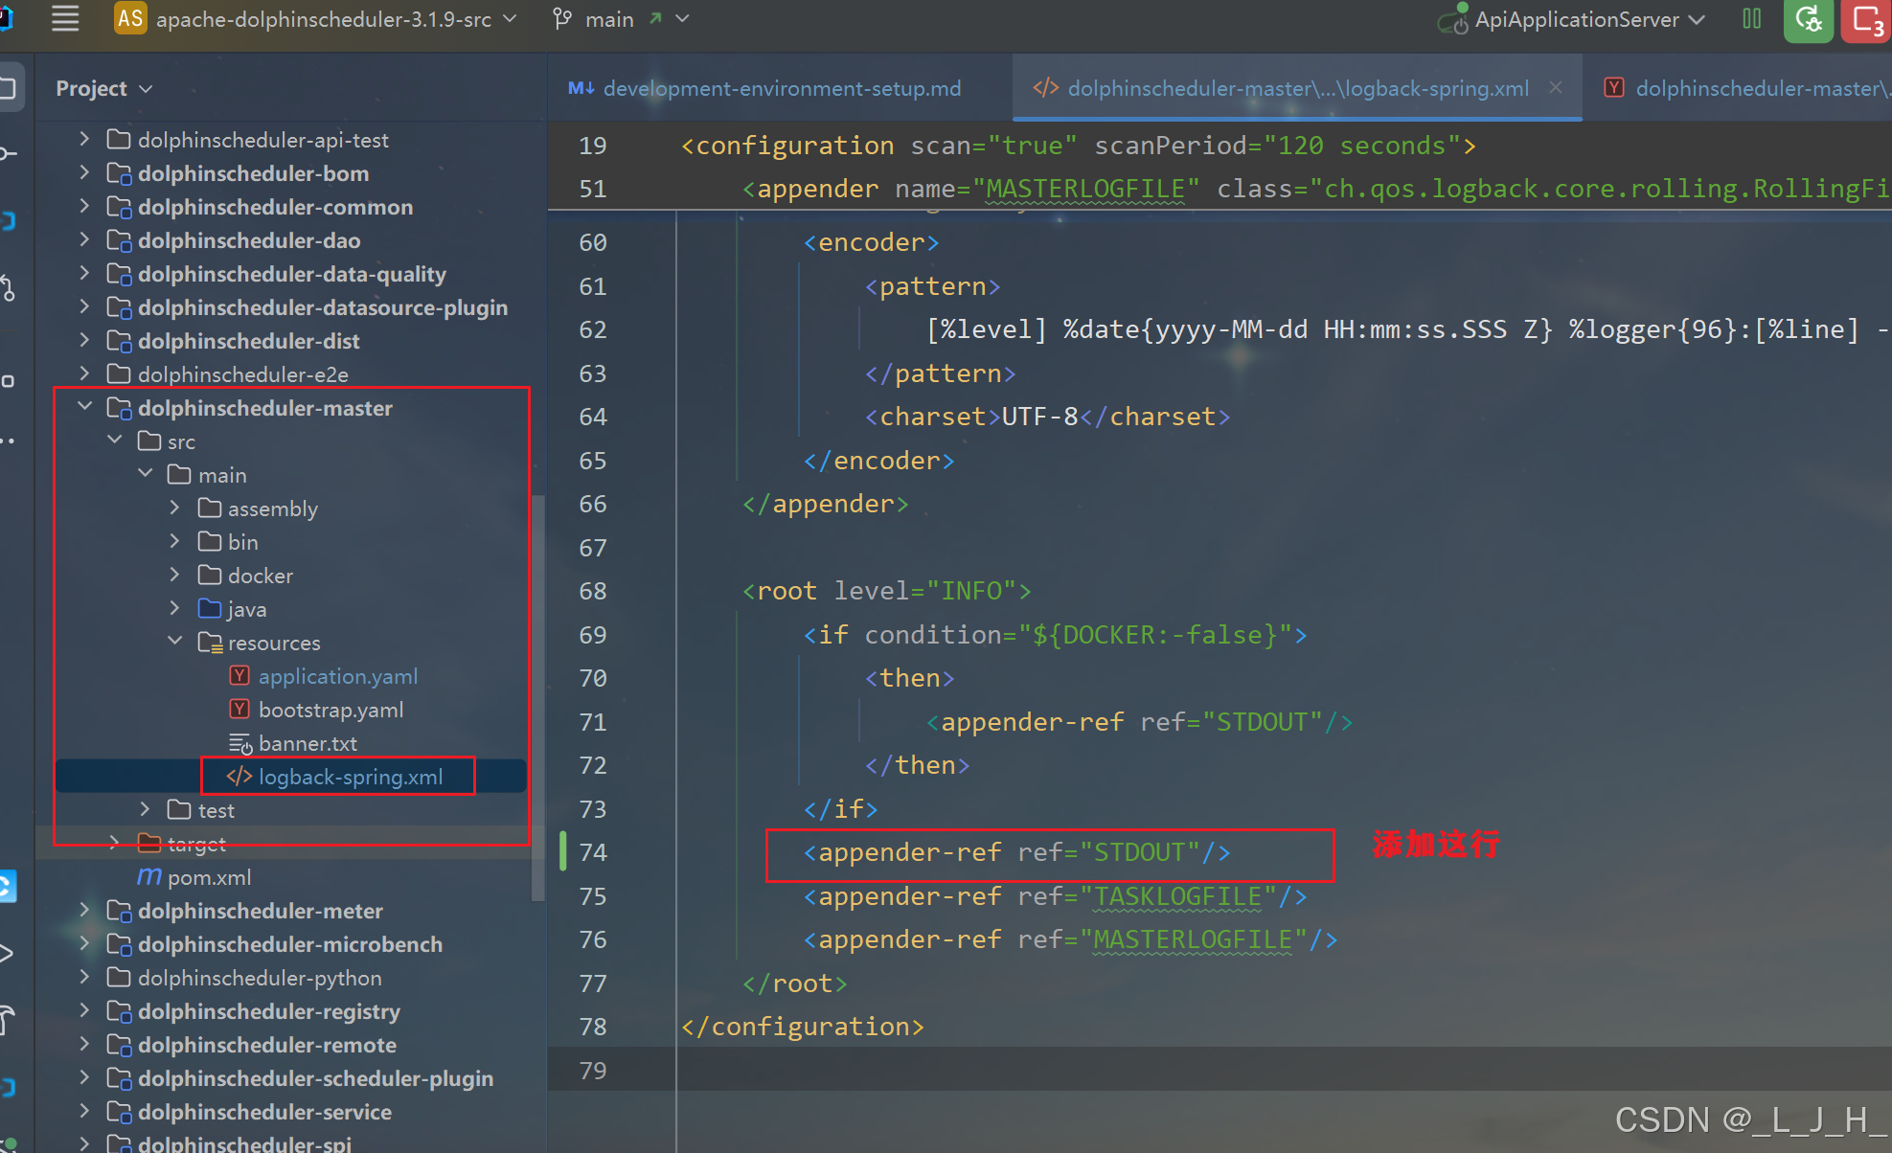Image resolution: width=1892 pixels, height=1153 pixels.
Task: Collapse the resources folder
Action: point(174,641)
